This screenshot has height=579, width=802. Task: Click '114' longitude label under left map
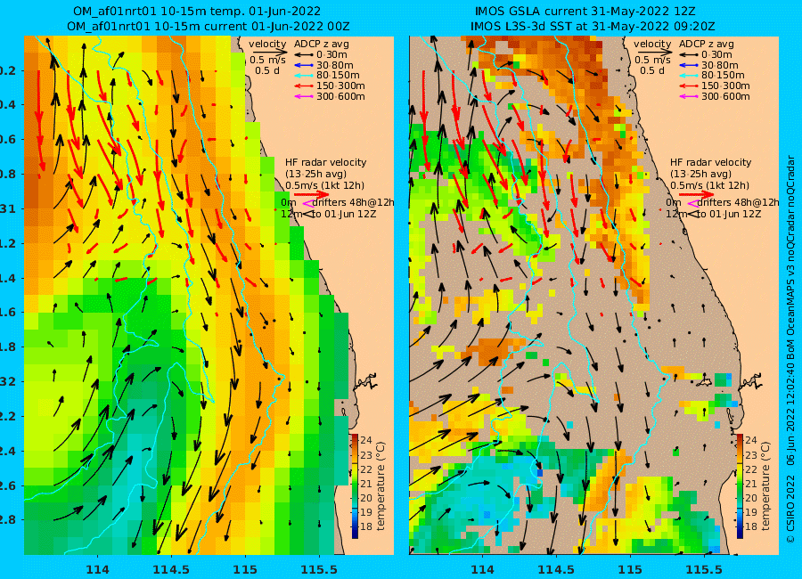(97, 569)
